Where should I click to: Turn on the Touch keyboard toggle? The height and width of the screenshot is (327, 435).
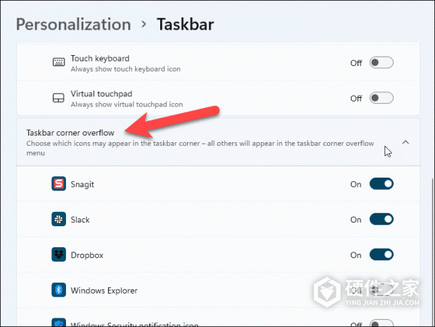pos(381,63)
